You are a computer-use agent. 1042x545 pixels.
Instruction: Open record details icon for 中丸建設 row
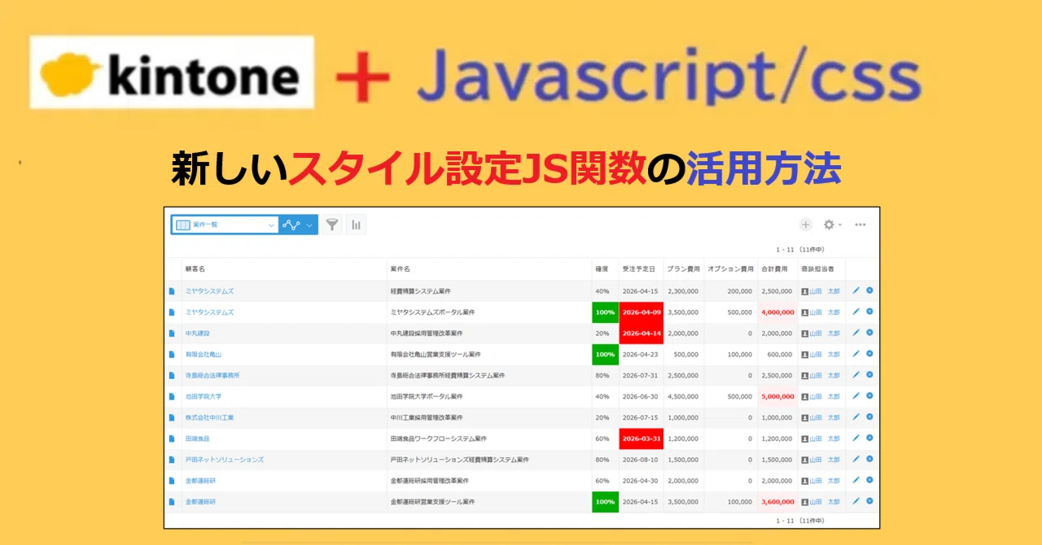pos(172,334)
